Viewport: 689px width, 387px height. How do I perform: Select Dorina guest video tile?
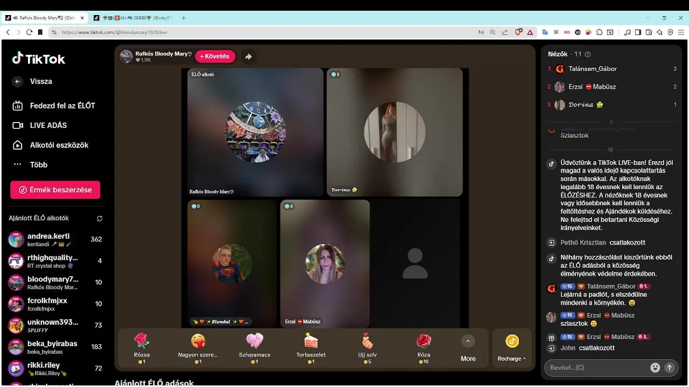pos(395,132)
